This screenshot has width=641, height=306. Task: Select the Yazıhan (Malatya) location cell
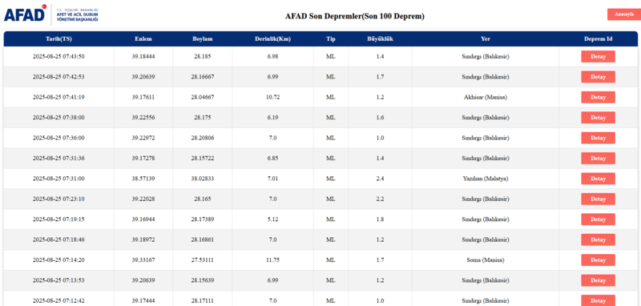[486, 179]
